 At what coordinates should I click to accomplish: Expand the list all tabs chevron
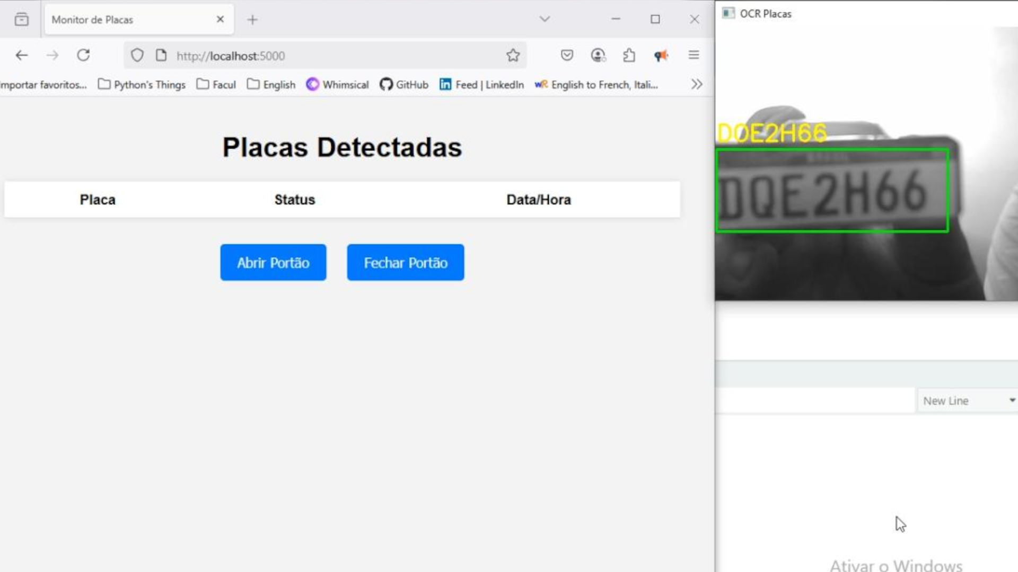[x=545, y=19]
